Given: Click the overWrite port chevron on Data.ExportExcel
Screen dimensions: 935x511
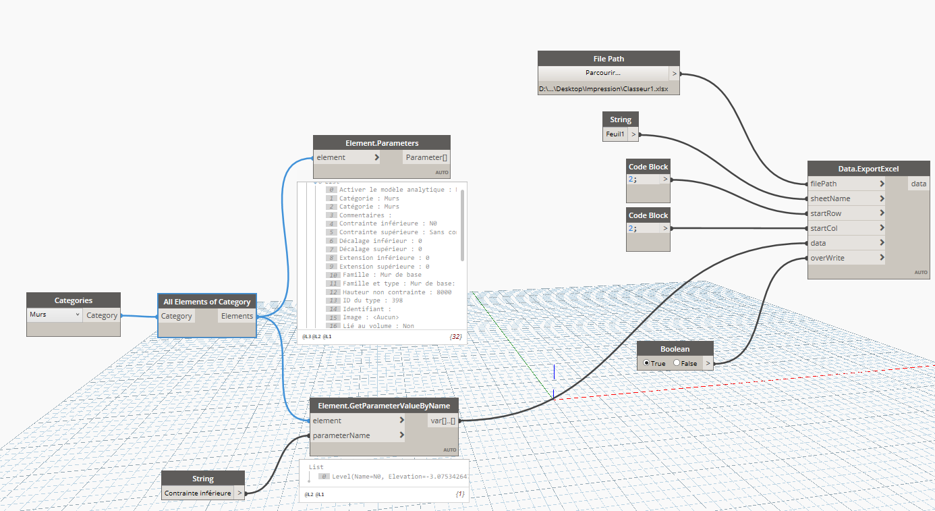Looking at the screenshot, I should click(882, 258).
